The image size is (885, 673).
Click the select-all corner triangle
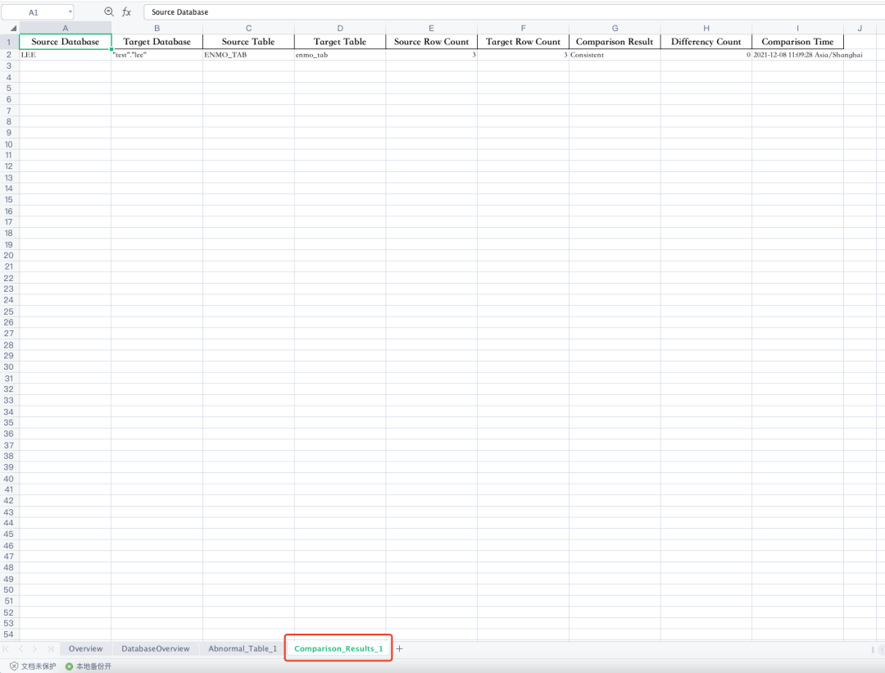pyautogui.click(x=12, y=28)
